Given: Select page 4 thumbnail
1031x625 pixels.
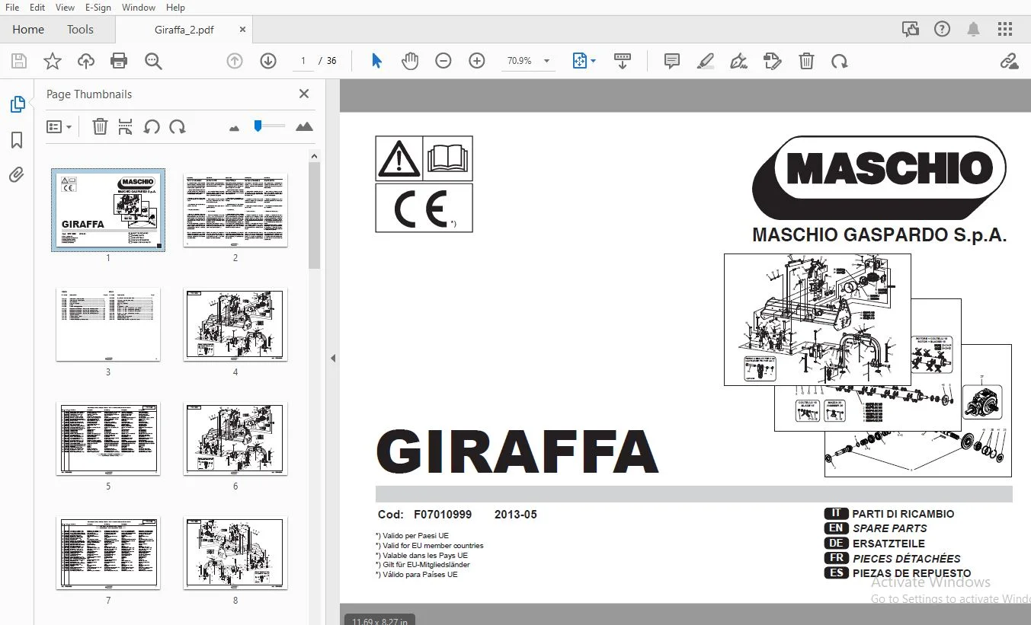Looking at the screenshot, I should (x=235, y=324).
